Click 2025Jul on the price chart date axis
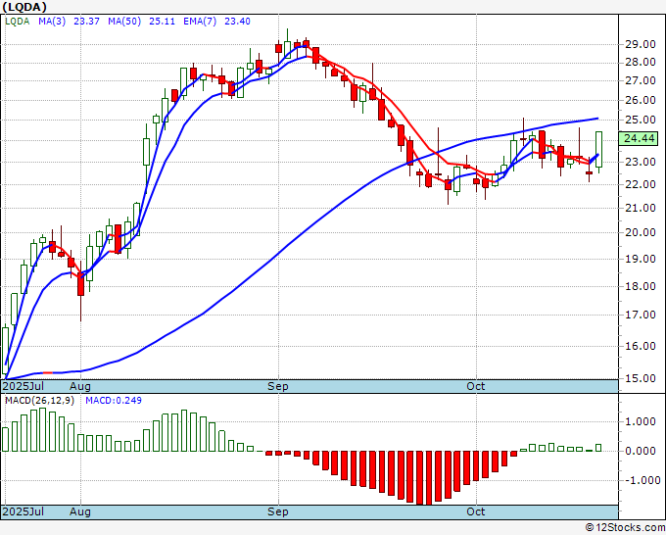 (x=23, y=386)
